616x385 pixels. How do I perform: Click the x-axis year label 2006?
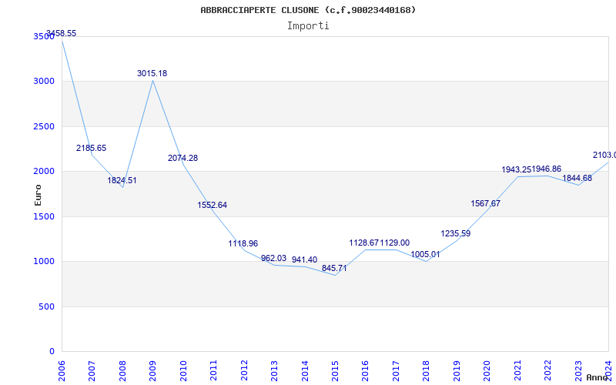(62, 371)
